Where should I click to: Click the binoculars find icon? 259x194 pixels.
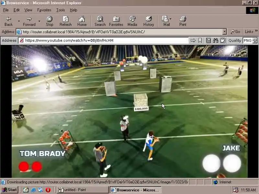point(215,40)
